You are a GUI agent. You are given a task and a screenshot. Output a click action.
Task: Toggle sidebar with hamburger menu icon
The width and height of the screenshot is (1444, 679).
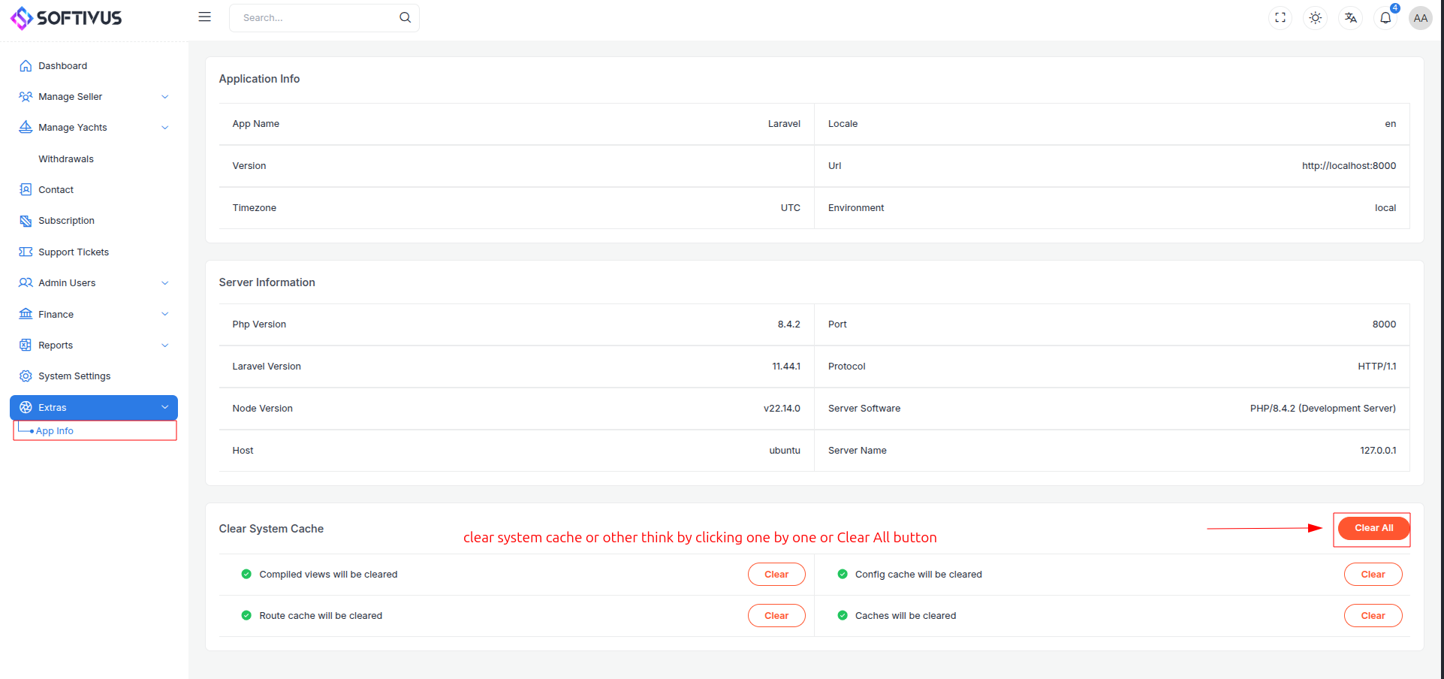coord(204,17)
